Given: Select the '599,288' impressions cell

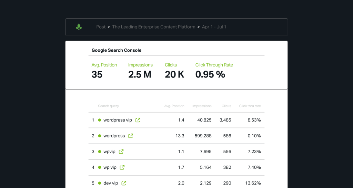Looking at the screenshot, I should [203, 136].
